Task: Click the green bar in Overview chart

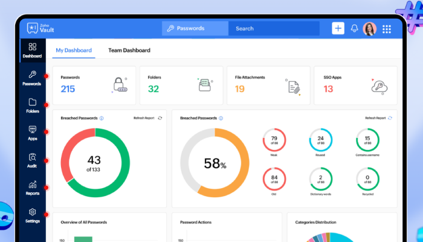Action: [83, 239]
